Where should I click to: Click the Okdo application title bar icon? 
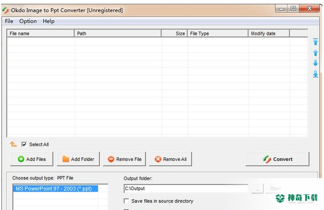click(x=5, y=10)
